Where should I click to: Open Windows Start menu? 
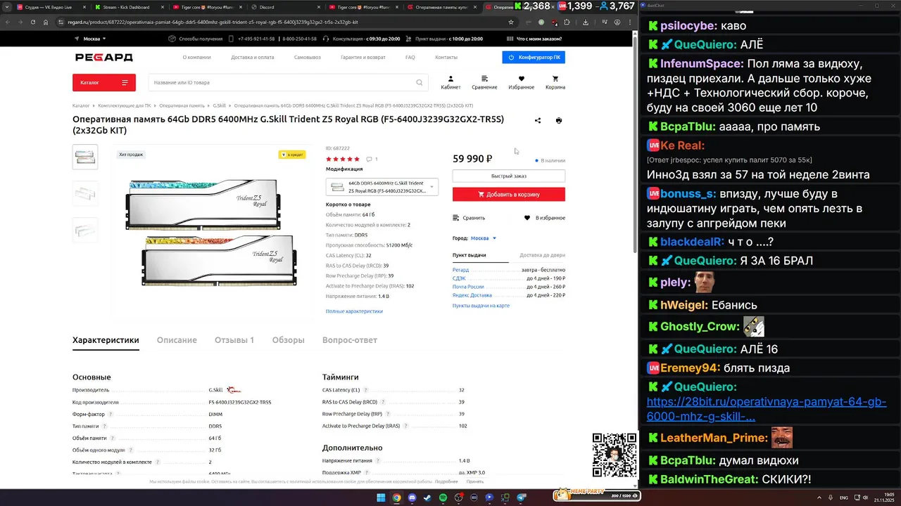[381, 498]
